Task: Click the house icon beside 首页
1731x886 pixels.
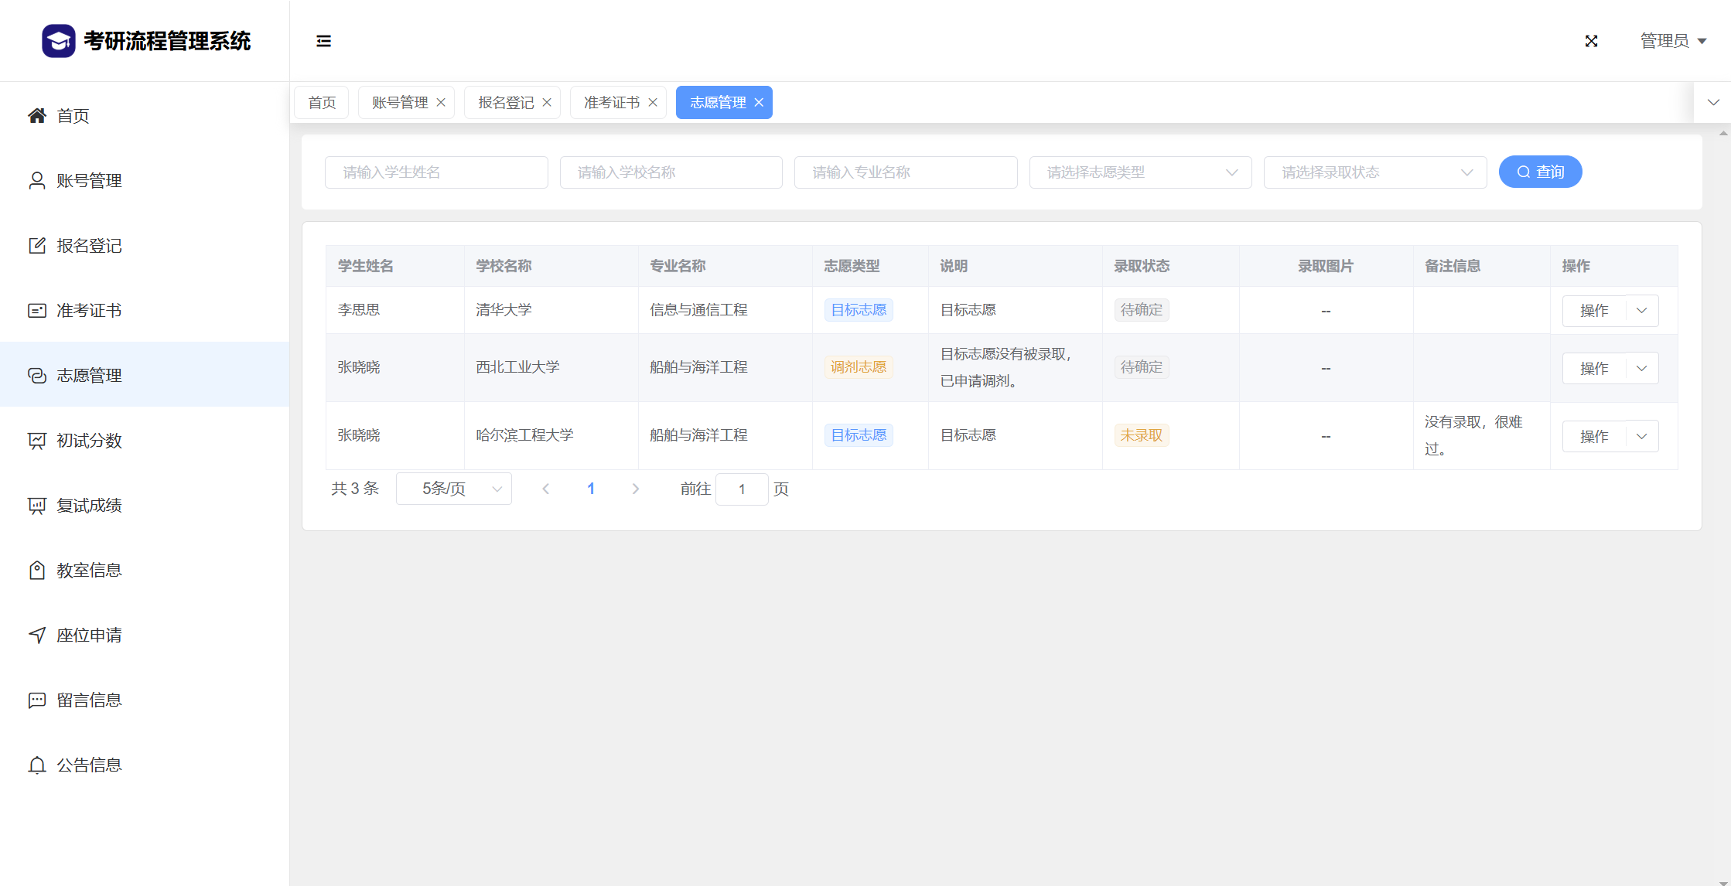Action: 36,116
